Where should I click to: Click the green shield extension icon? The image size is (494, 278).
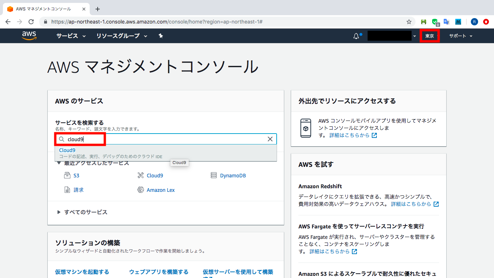435,22
